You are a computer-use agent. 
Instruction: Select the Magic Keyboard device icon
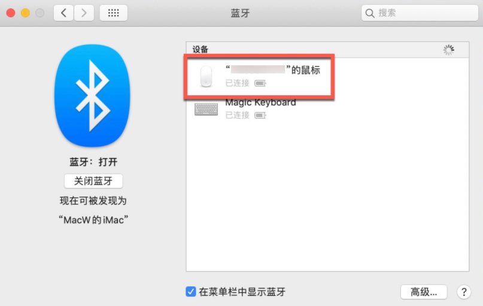point(206,110)
